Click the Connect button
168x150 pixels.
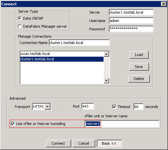58,143
